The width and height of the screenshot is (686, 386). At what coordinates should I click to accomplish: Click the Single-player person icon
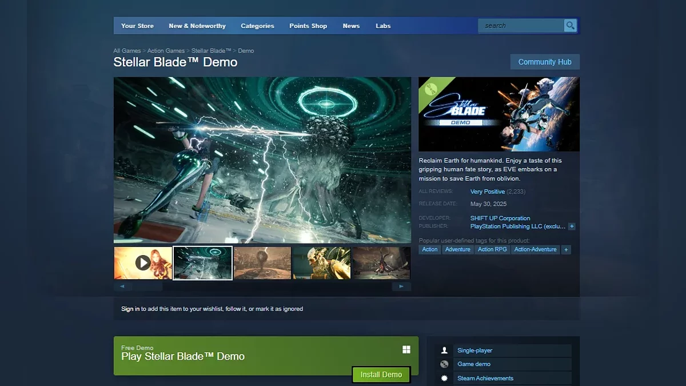tap(444, 351)
